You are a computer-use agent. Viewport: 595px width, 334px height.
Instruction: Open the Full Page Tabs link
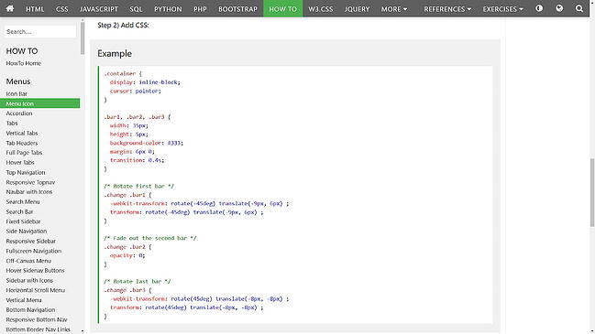coord(24,153)
